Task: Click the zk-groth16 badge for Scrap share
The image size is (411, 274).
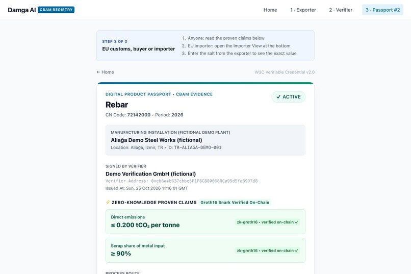Action: [x=267, y=251]
